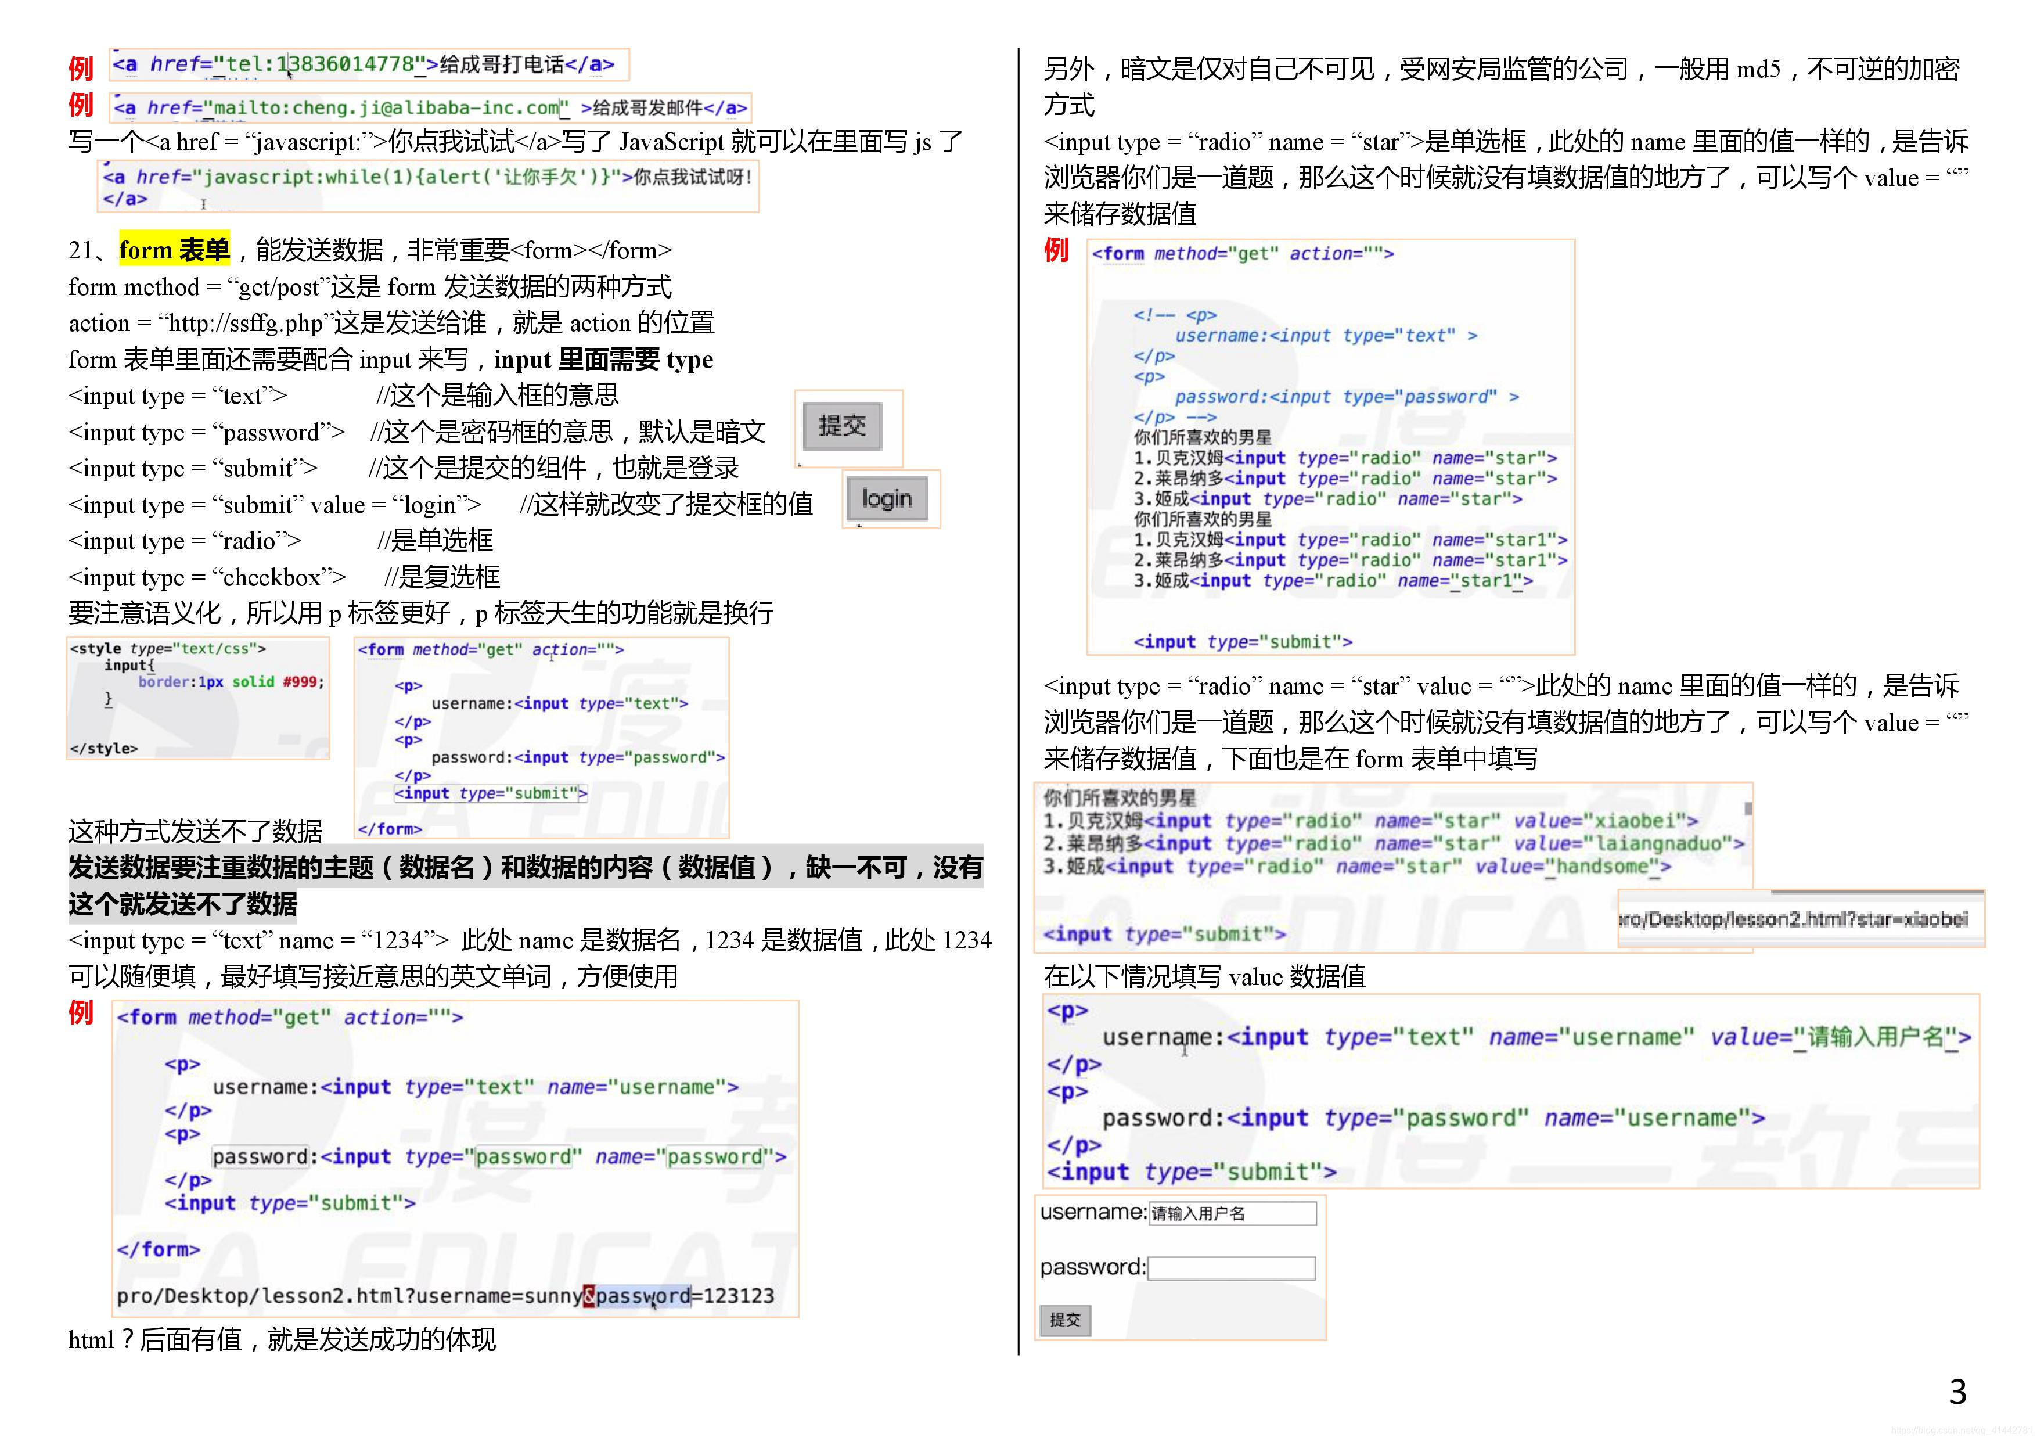Click the page number 3

click(x=1957, y=1391)
